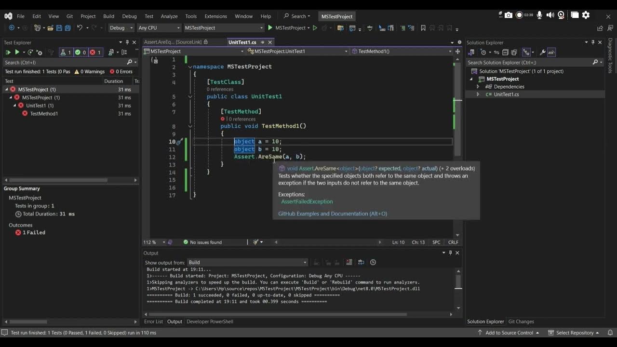Expand the Dependencies node

pos(478,87)
